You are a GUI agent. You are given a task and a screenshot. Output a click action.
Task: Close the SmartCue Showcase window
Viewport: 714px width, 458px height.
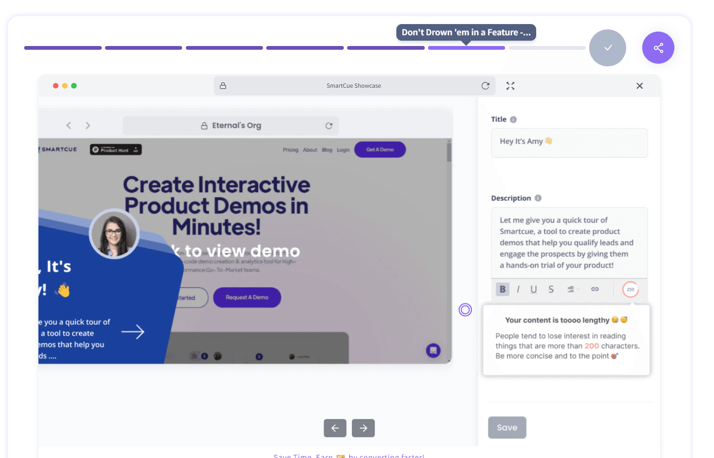[x=640, y=86]
